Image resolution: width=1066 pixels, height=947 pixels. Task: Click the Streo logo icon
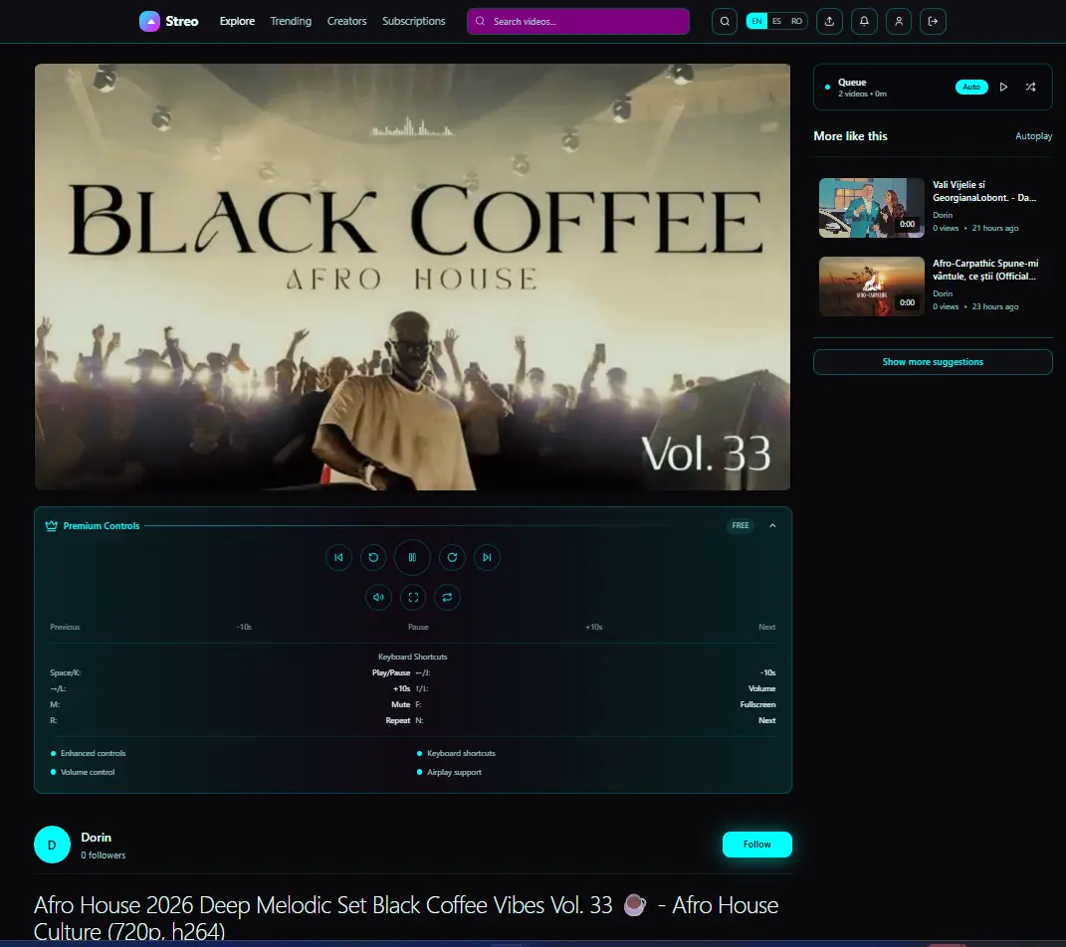(149, 21)
